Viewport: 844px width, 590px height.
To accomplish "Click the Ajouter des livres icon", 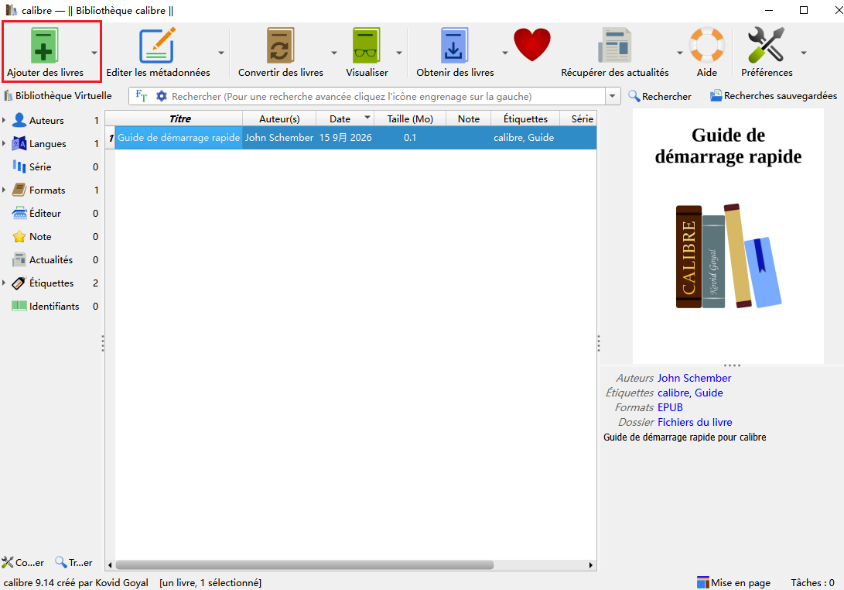I will [43, 46].
